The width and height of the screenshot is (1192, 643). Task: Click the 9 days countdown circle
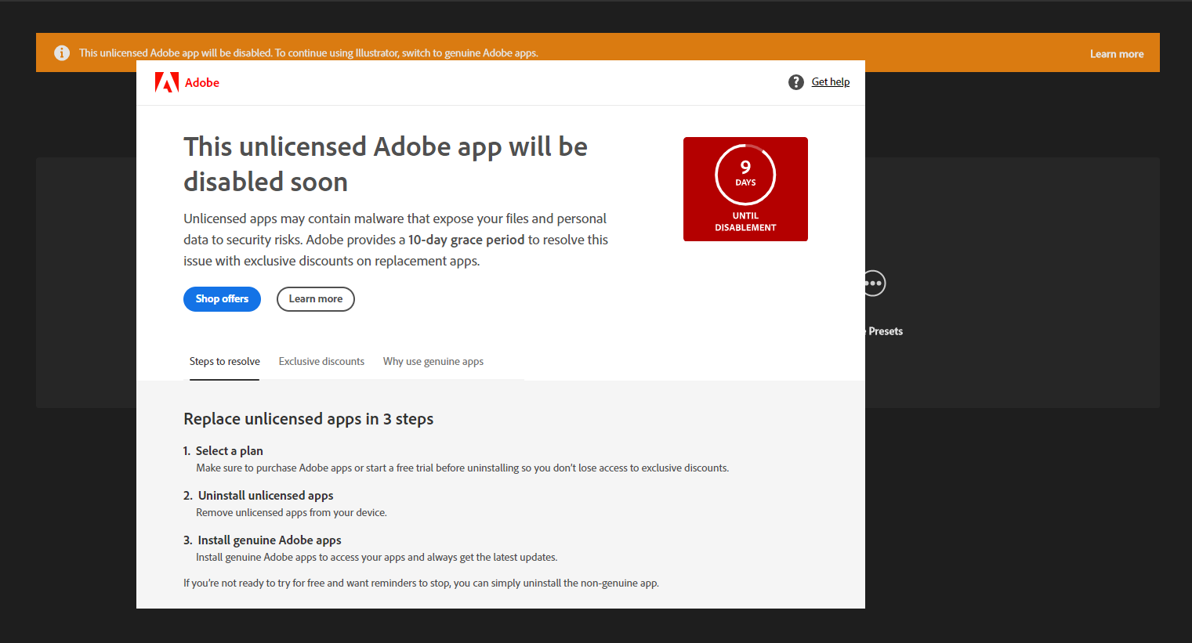pos(745,175)
